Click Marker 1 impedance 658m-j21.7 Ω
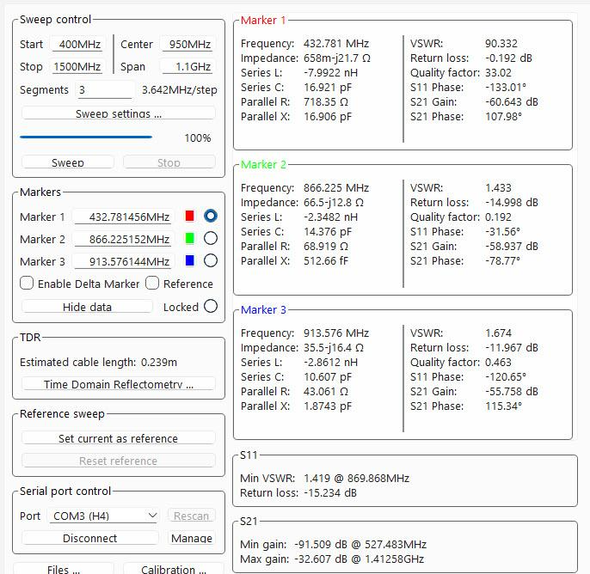 (337, 58)
